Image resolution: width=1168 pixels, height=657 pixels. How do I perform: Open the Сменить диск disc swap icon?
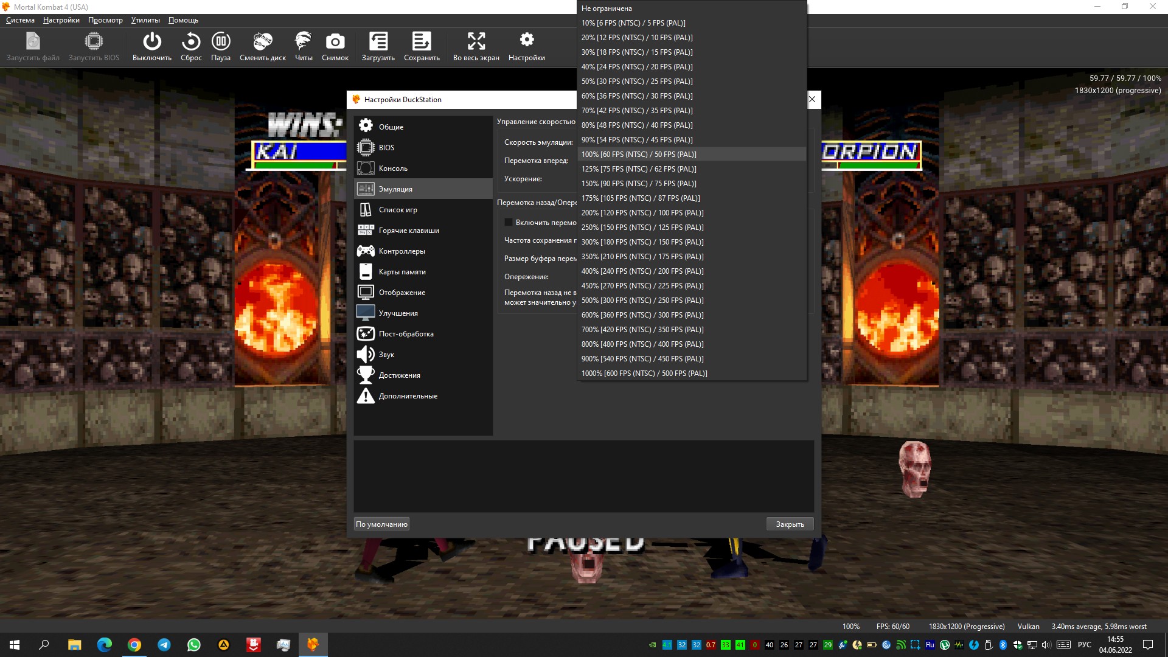click(x=263, y=47)
